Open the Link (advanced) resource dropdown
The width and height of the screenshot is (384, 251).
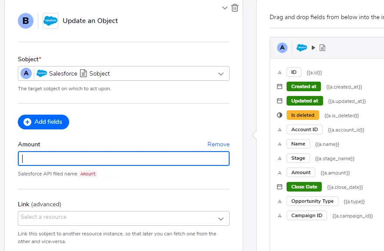click(x=222, y=218)
